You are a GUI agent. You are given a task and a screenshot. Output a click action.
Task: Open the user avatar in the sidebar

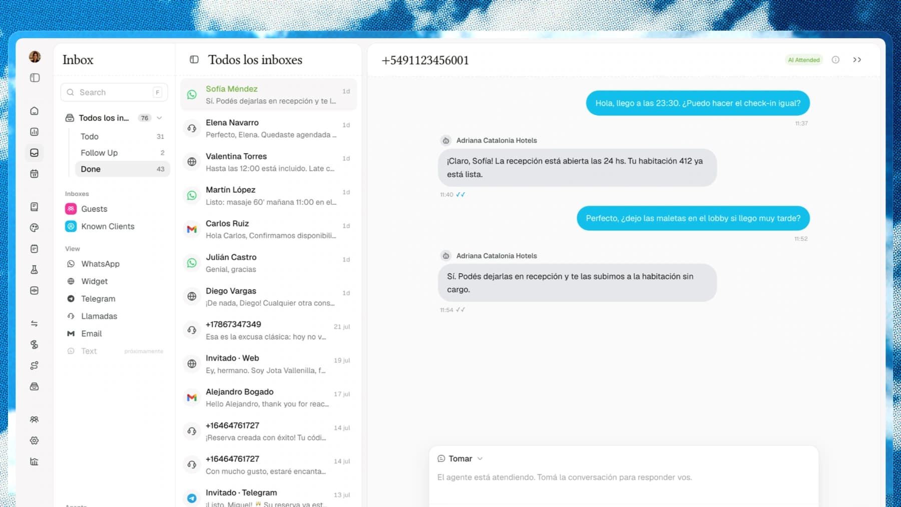pyautogui.click(x=35, y=57)
